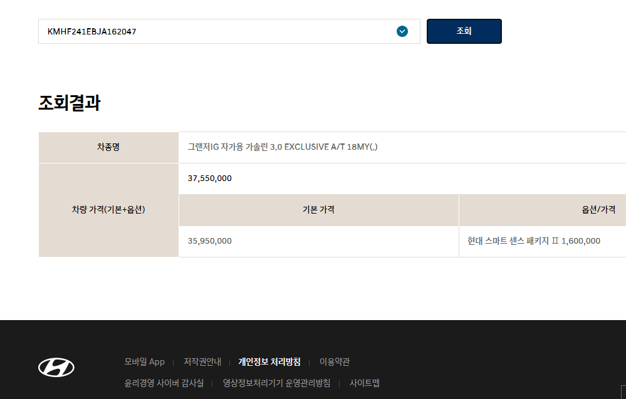Open the 모바일 App footer link
This screenshot has width=626, height=399.
click(145, 362)
